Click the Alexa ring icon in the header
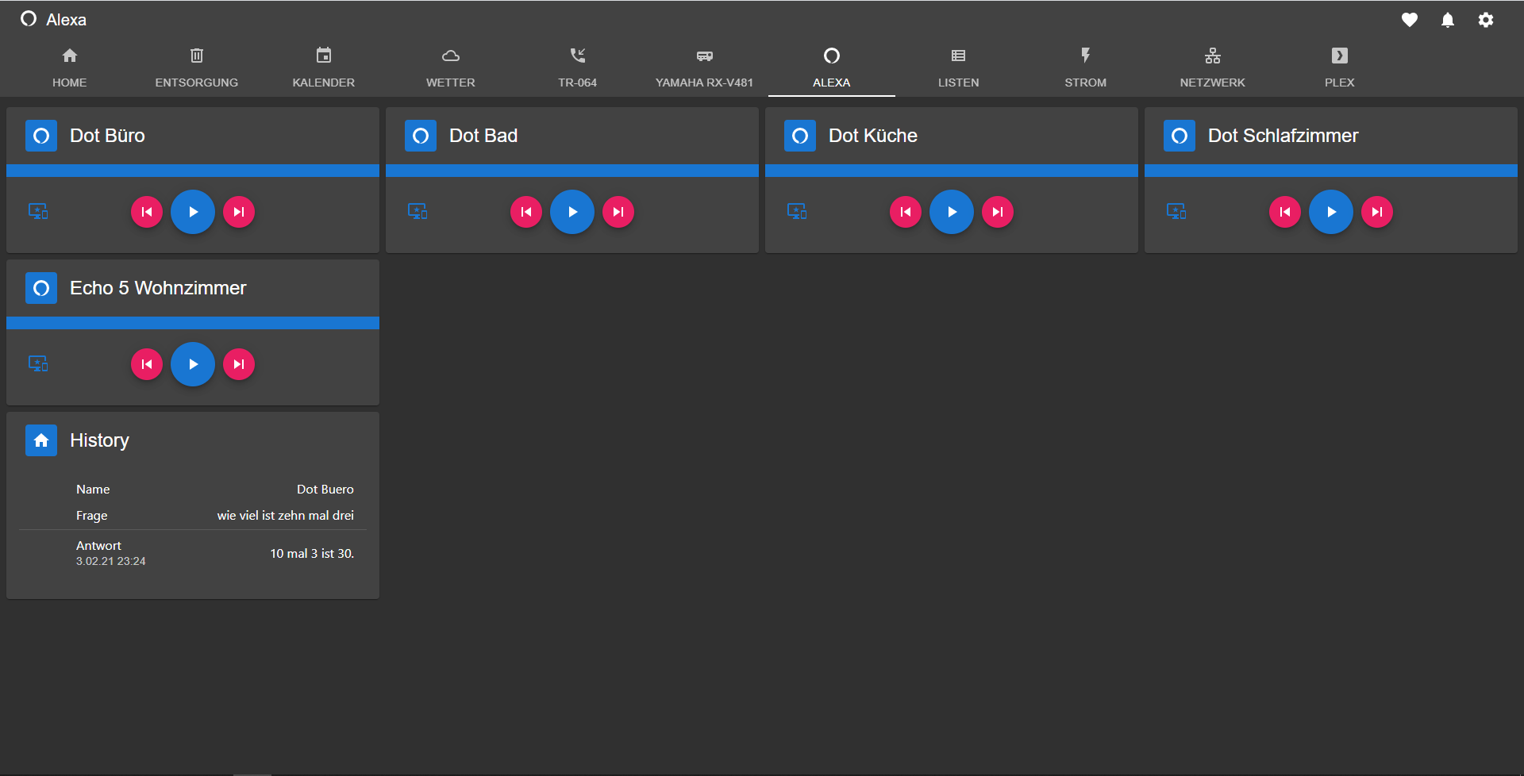Screen dimensions: 1524x776 point(29,19)
